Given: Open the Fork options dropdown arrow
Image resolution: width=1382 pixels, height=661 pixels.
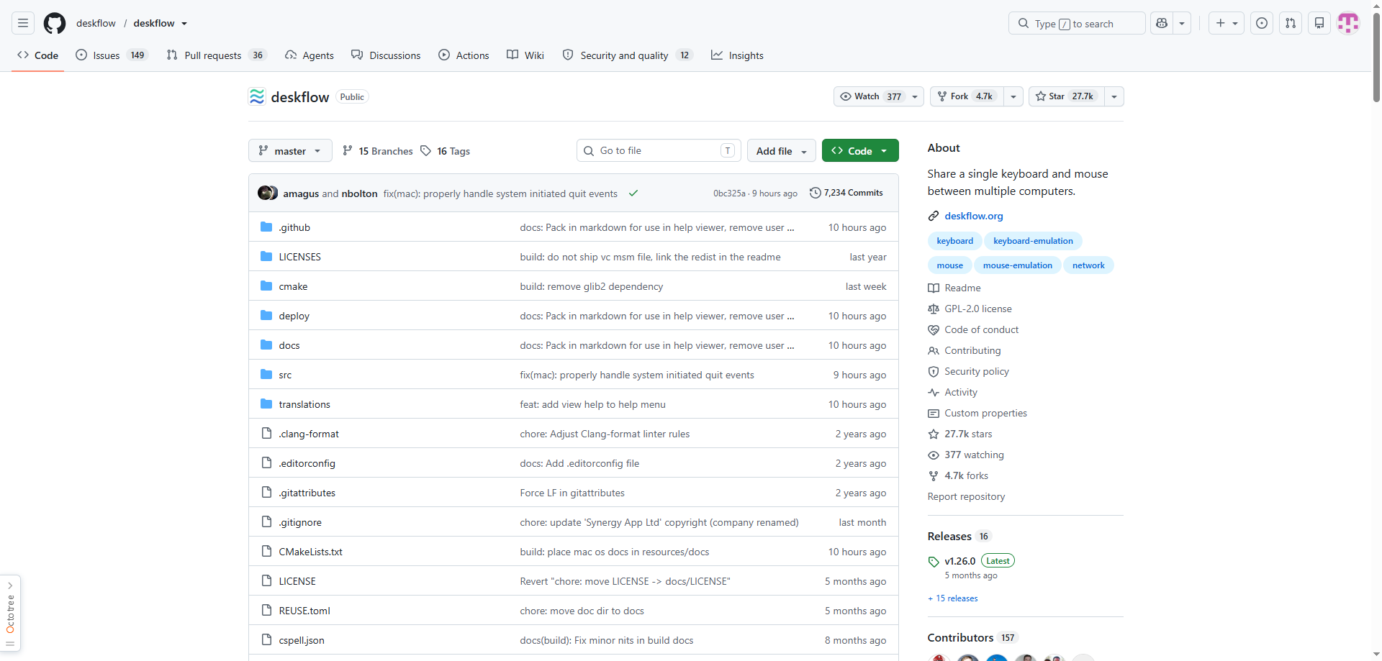Looking at the screenshot, I should click(x=1013, y=96).
